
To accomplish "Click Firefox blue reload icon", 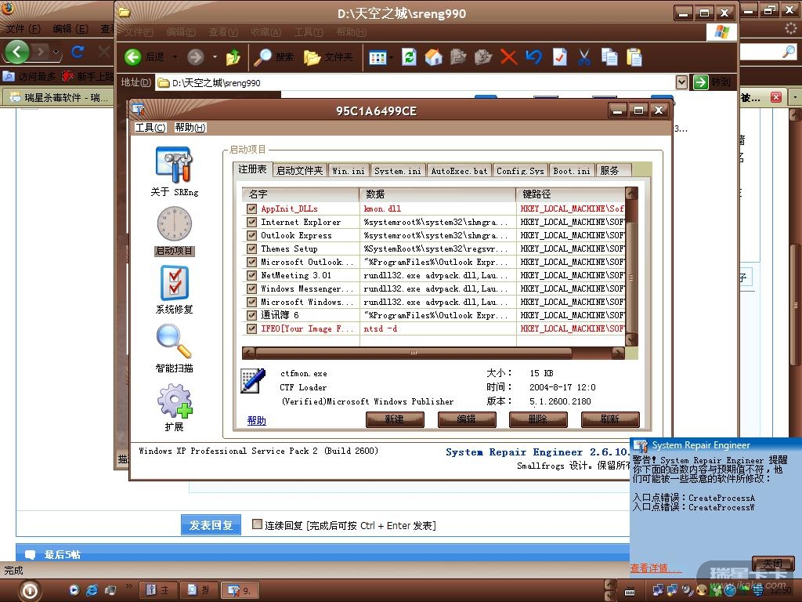I will [x=78, y=51].
